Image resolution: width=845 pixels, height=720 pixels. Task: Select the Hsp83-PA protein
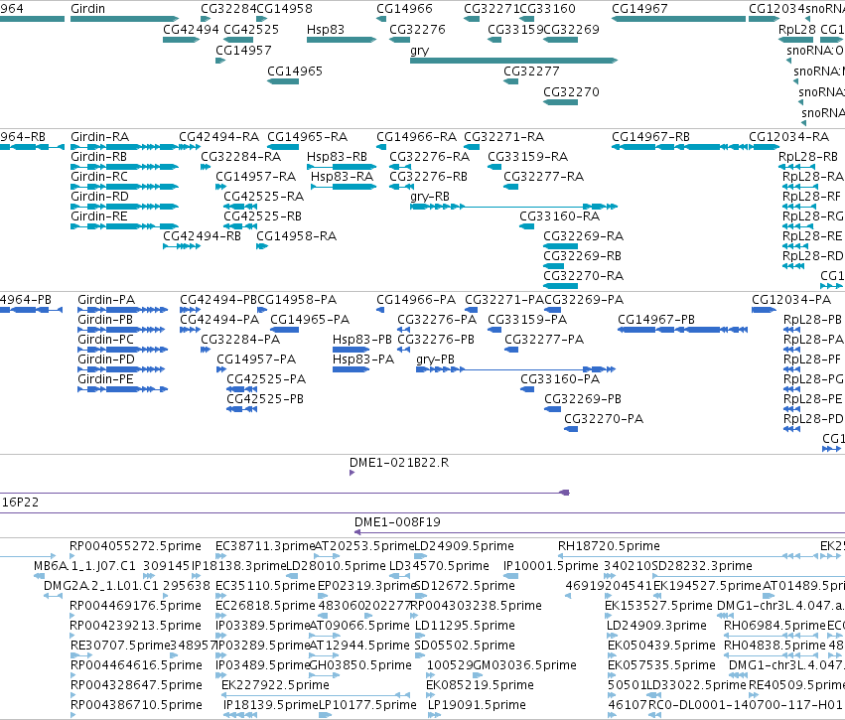351,369
